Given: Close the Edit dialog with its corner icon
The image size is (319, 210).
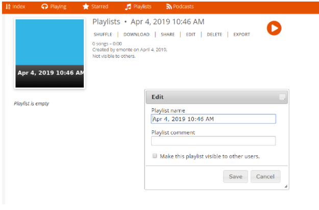Looking at the screenshot, I should (282, 97).
